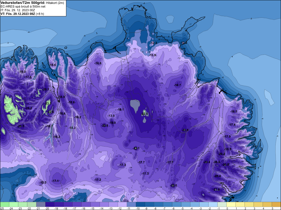Click the -22.1 temperature value
The height and width of the screenshot is (210, 281).
click(136, 148)
